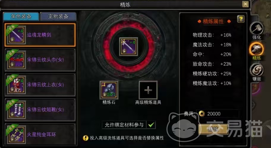271x148 pixels.
Task: Click the 费用 20000 cost field
Action: pyautogui.click(x=218, y=114)
